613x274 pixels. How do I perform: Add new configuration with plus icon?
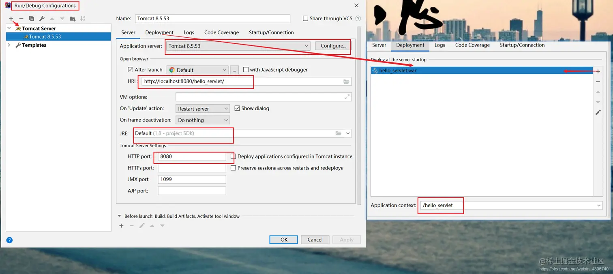pos(11,19)
